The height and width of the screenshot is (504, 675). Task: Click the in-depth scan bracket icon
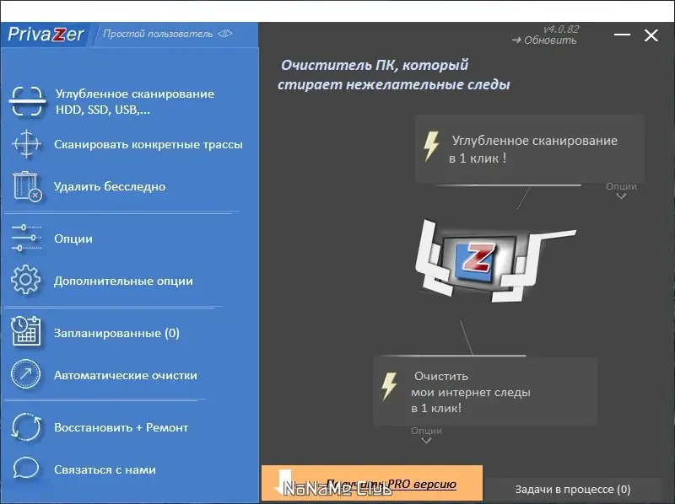[x=27, y=101]
